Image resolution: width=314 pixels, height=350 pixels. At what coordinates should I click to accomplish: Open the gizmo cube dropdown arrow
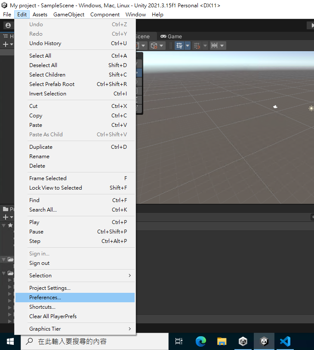click(161, 46)
